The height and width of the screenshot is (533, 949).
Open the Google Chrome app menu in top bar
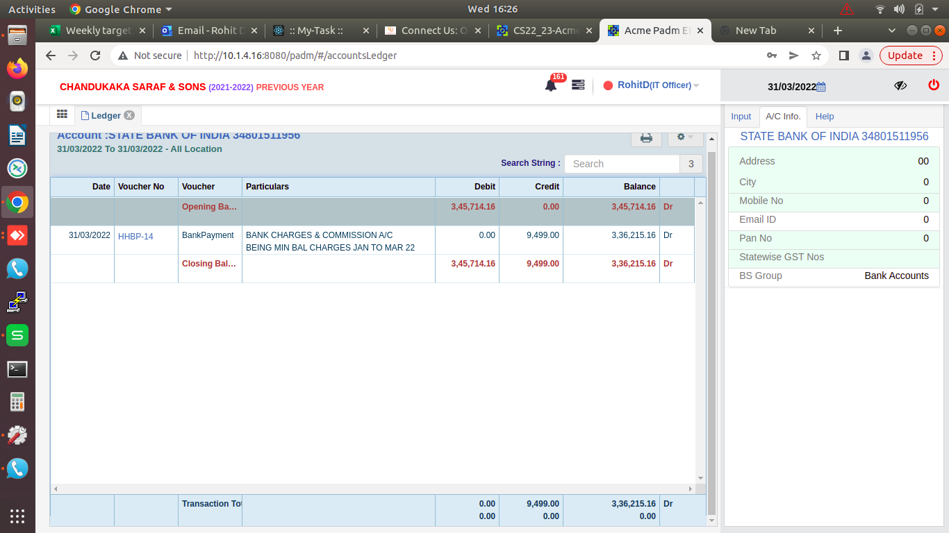(x=121, y=9)
